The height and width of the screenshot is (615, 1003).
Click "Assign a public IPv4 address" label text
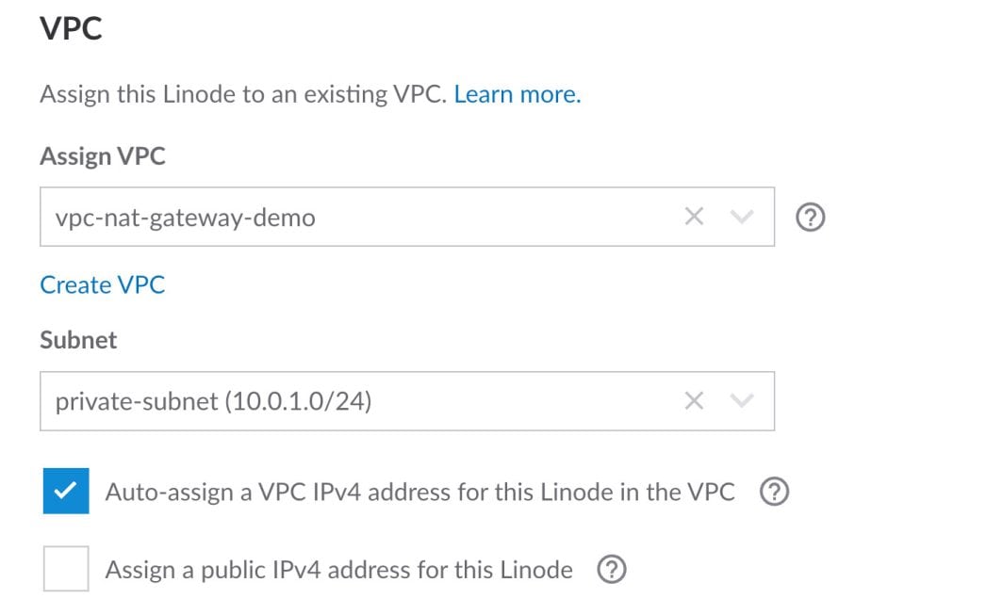click(x=338, y=569)
